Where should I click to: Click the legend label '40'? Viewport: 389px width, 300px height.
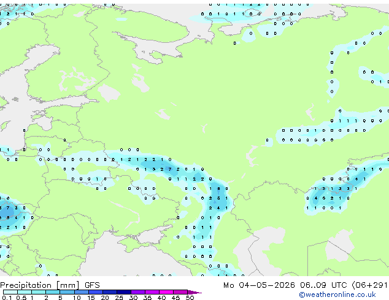pos(161,298)
